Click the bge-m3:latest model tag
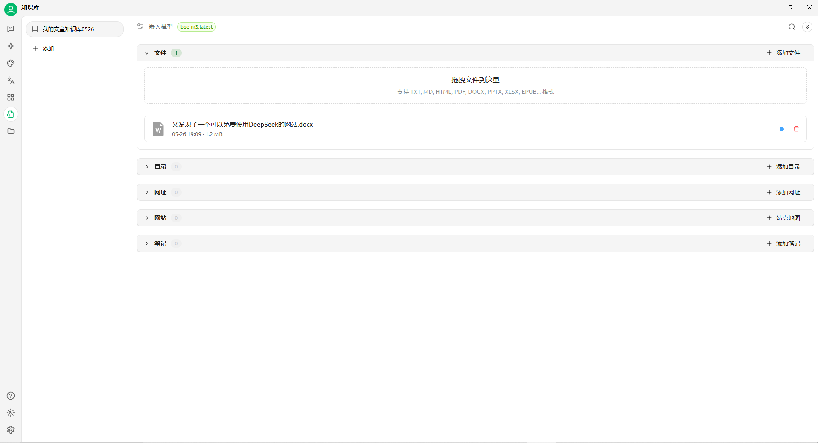Screen dimensions: 818x443 pyautogui.click(x=196, y=27)
